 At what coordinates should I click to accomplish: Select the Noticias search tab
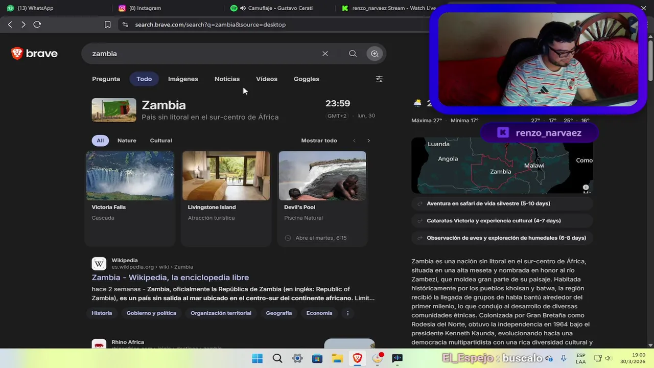(227, 79)
